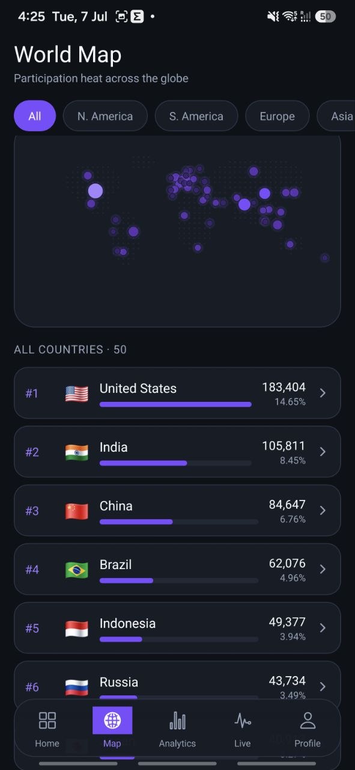Select the Asia filter tab
The height and width of the screenshot is (770, 355).
pyautogui.click(x=336, y=116)
